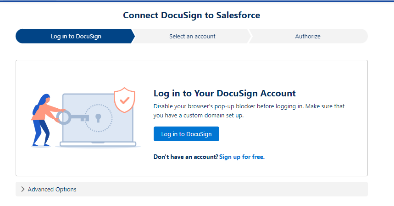Click the shield with checkmark icon
Image resolution: width=394 pixels, height=206 pixels.
point(124,100)
